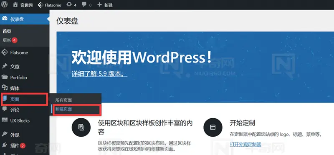Click the 开始定制 layout circle icon

click(x=213, y=127)
